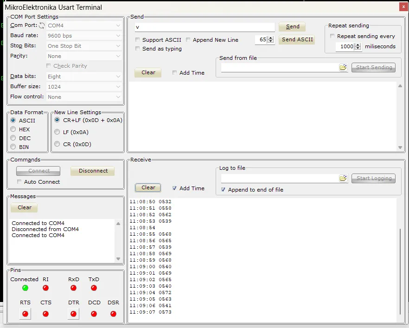The height and width of the screenshot is (328, 409).
Task: Toggle the DTR pin LED button
Action: (74, 314)
